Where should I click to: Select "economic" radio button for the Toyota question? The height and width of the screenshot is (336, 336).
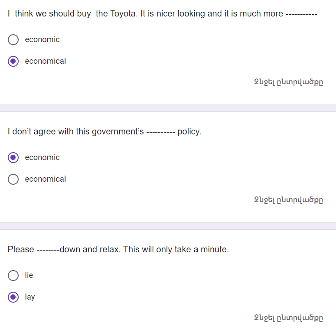[13, 39]
